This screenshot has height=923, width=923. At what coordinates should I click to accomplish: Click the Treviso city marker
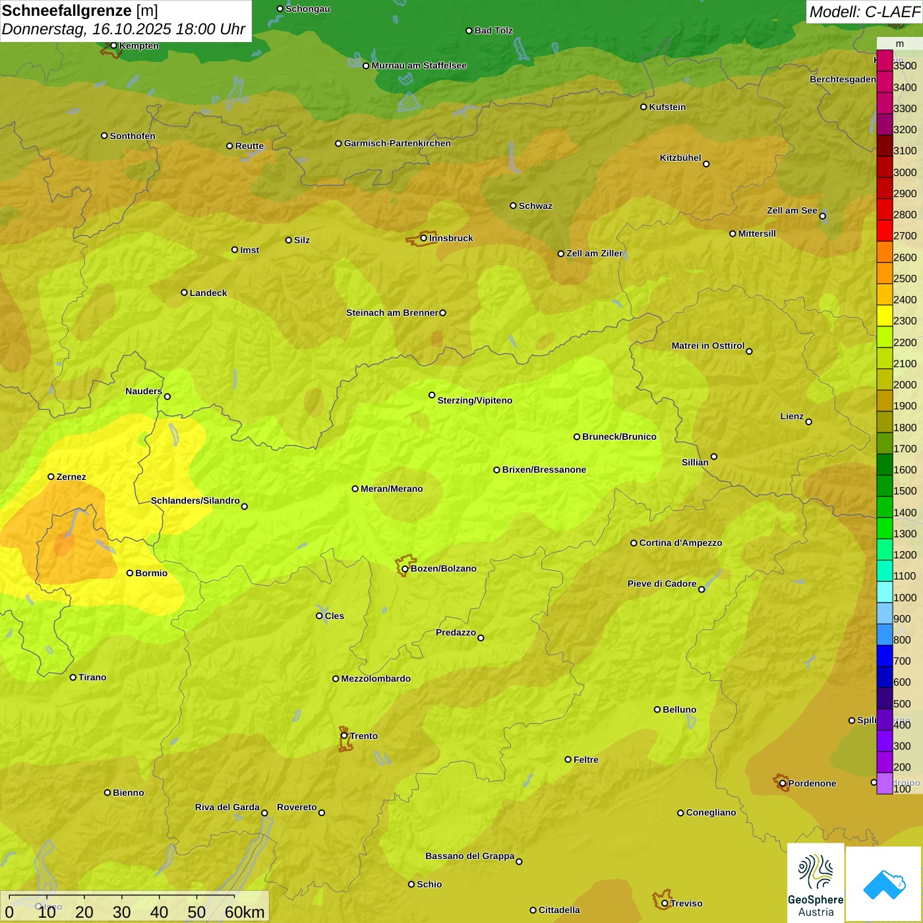pyautogui.click(x=665, y=903)
